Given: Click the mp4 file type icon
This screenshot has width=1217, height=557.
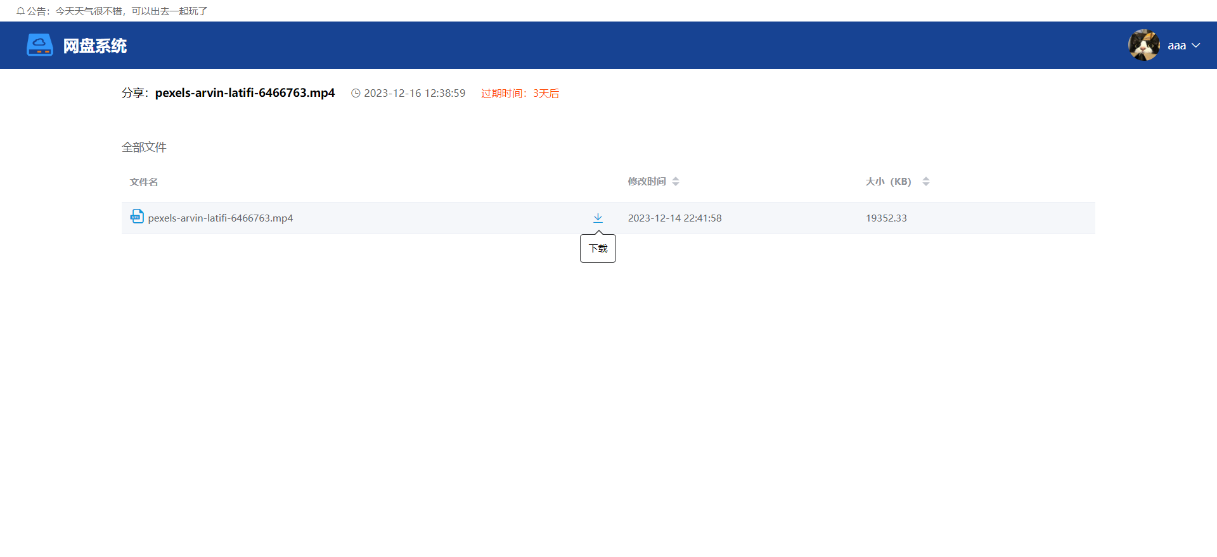Looking at the screenshot, I should 137,216.
